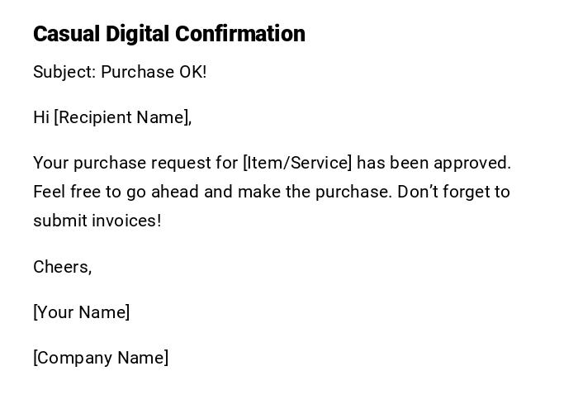578x409 pixels.
Task: Click the phrase "Don't forget to"
Action: pos(453,192)
